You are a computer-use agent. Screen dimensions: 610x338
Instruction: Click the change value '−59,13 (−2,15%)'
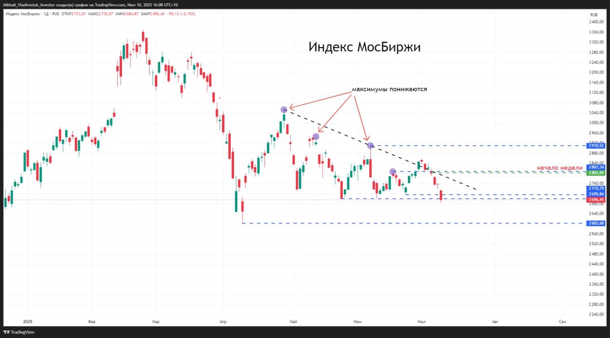181,14
